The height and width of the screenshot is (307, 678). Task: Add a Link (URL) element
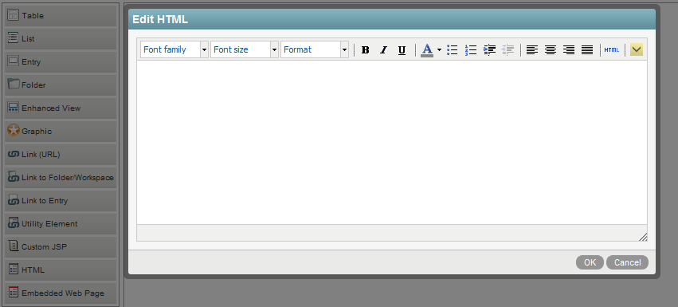tap(61, 155)
